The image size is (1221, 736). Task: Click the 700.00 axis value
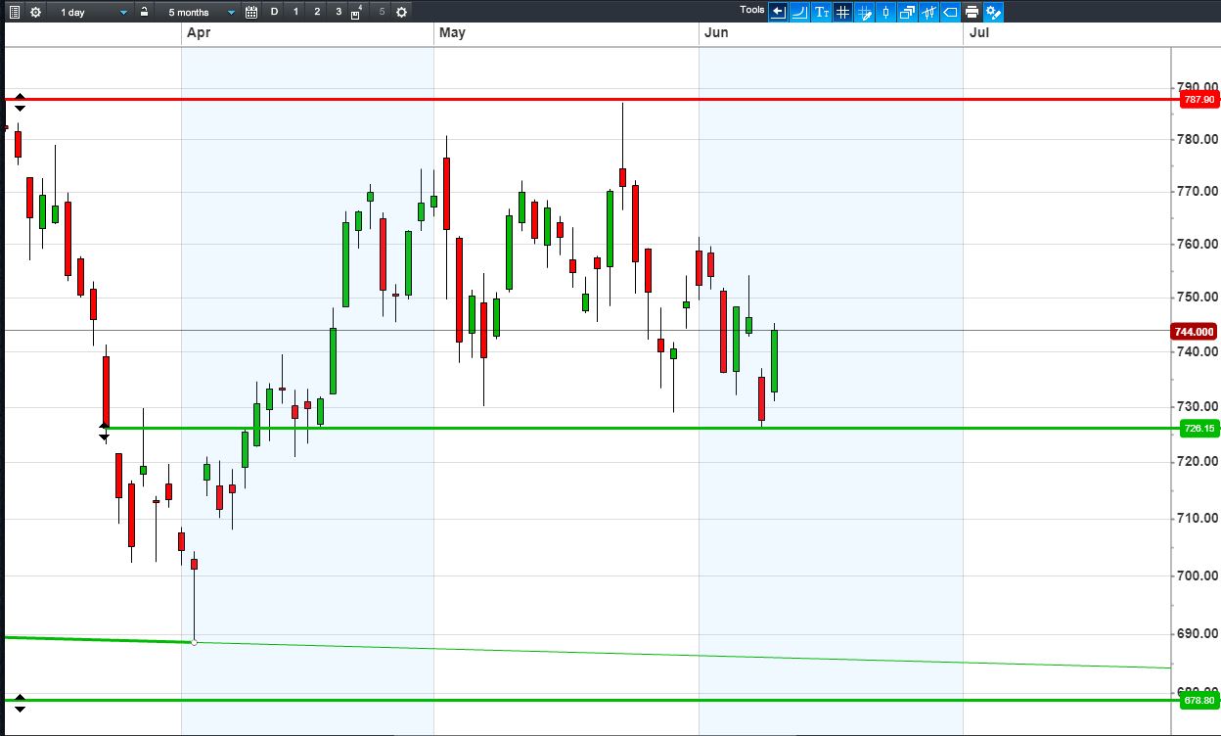[x=1198, y=575]
